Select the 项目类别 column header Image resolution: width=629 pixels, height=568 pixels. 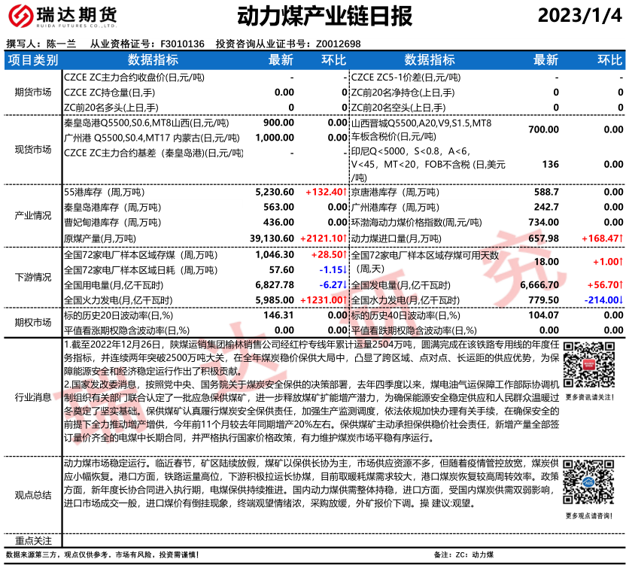(33, 60)
